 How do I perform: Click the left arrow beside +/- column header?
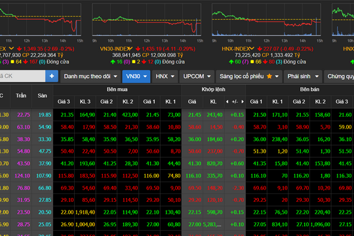(227, 102)
